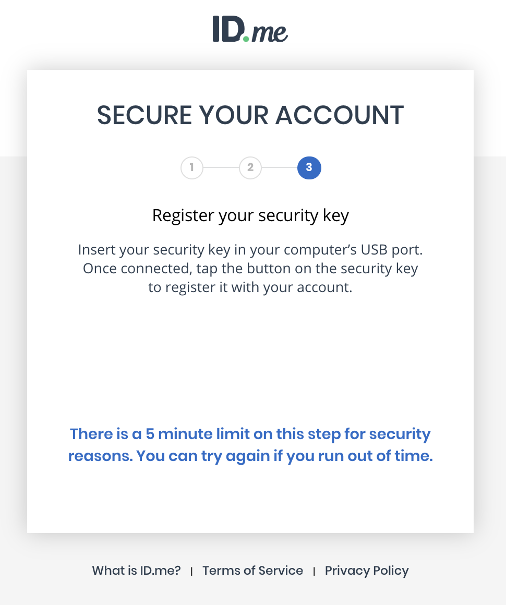Viewport: 506px width, 605px height.
Task: Click the separator between Terms and Privacy links
Action: pos(314,571)
